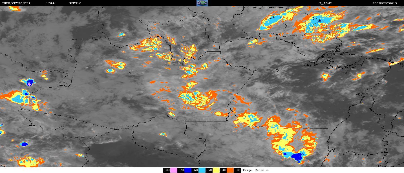Viewport: 404px width, 173px height.
Task: Click the CPTEC logo in the header
Action: 202,3
